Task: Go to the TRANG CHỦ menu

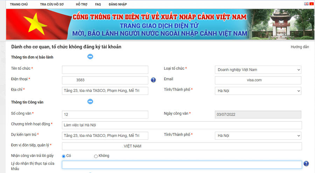Action: pos(19,5)
